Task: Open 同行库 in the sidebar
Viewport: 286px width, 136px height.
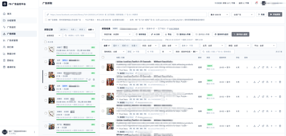Action: click(x=19, y=47)
